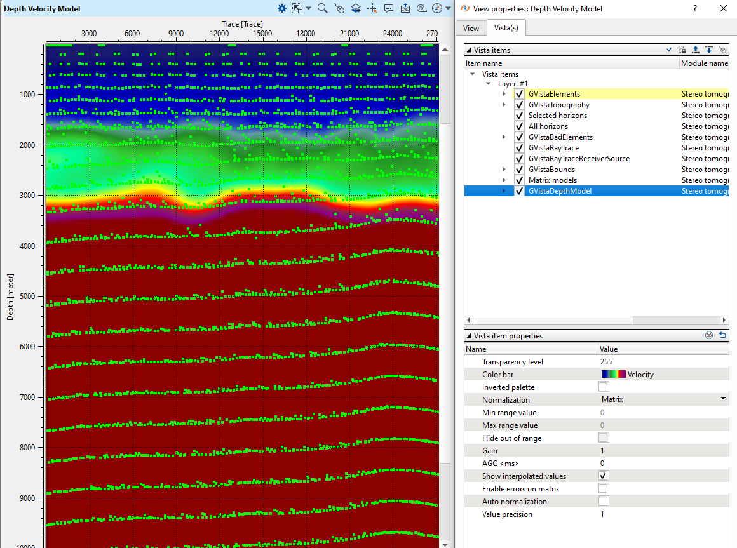Click the stacked layers icon in toolbar
The image size is (737, 548).
(x=356, y=8)
